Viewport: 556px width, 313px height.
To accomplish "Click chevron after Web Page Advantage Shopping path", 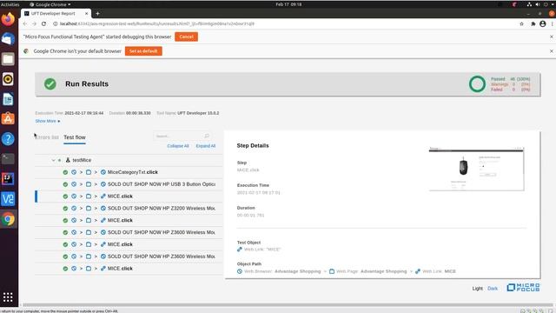I will click(411, 271).
